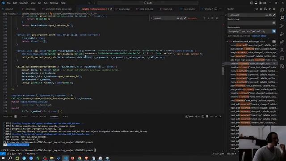
Task: Toggle primary side bar layout icon
Action: (252, 3)
